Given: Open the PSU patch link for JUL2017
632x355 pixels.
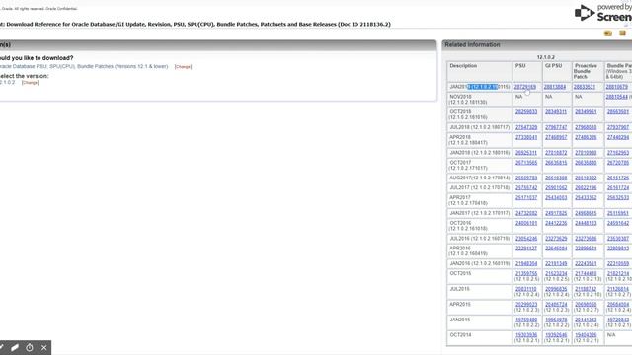Looking at the screenshot, I should pyautogui.click(x=526, y=188).
